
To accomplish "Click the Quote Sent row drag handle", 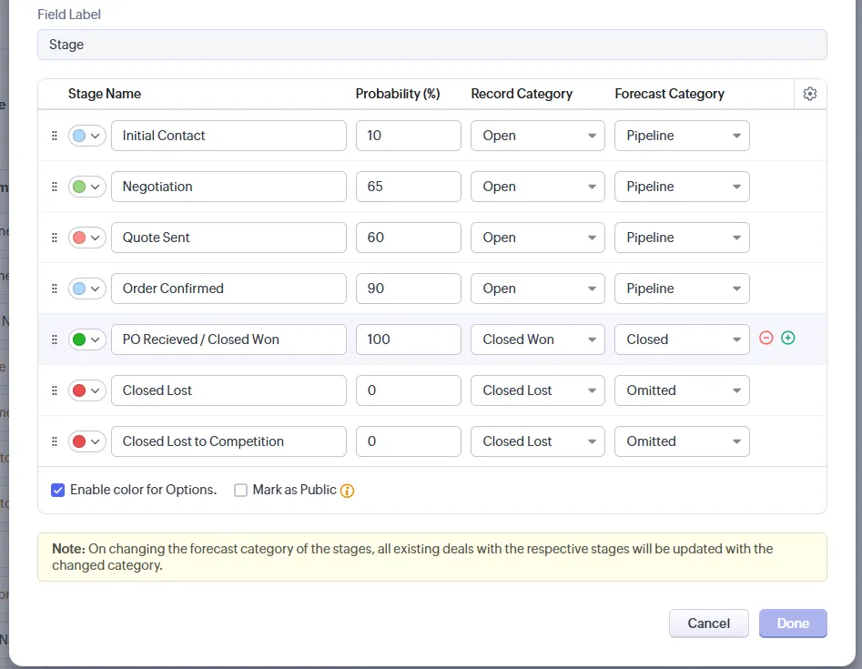I will [55, 238].
